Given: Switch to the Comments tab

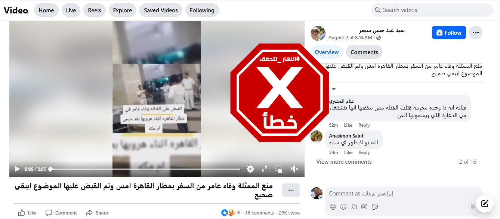Looking at the screenshot, I should (364, 52).
